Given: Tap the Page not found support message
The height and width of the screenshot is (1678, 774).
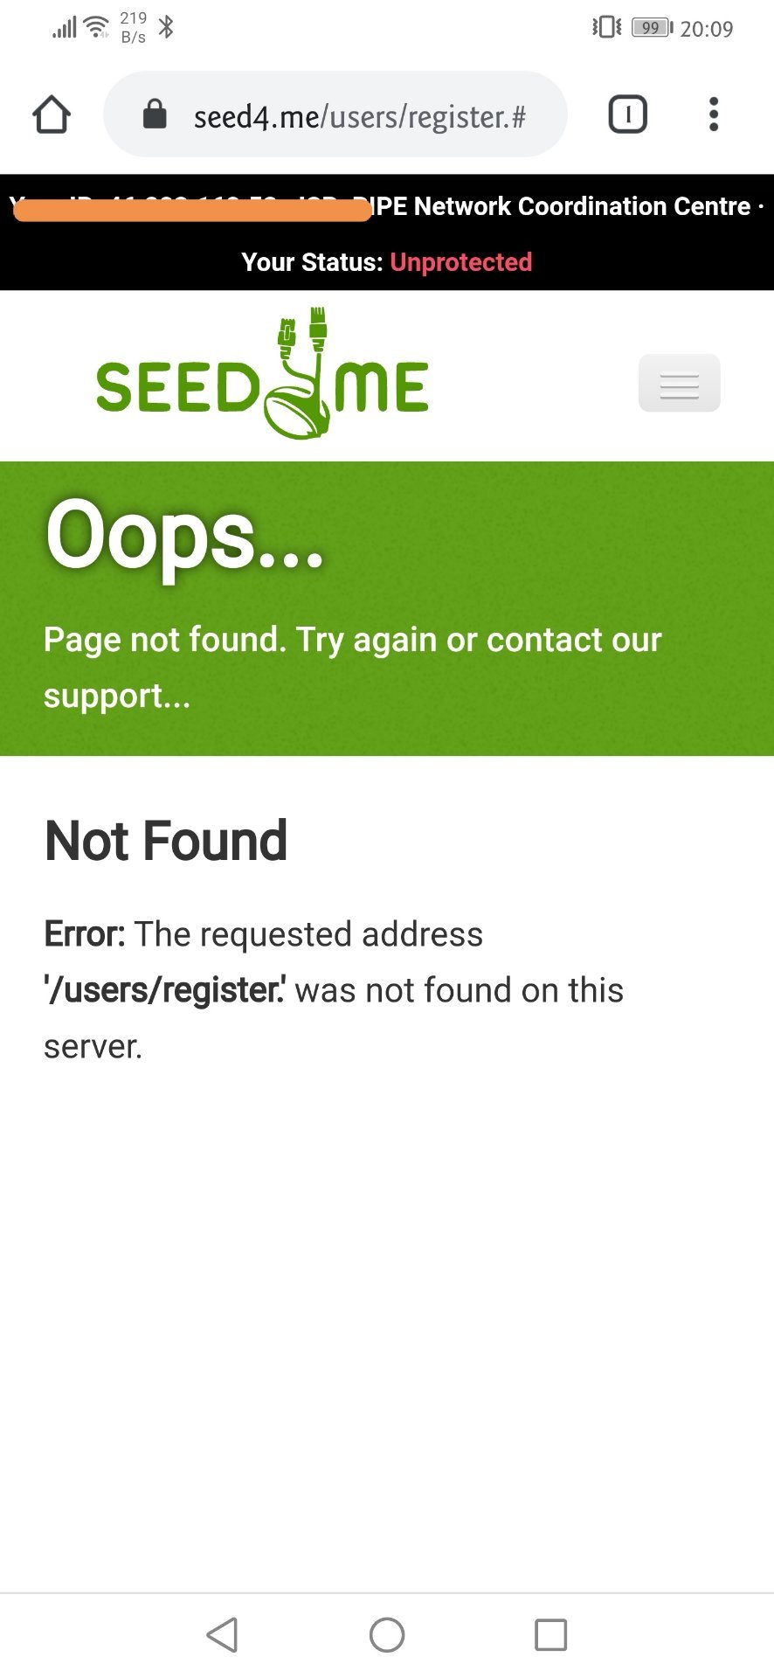Looking at the screenshot, I should coord(353,668).
